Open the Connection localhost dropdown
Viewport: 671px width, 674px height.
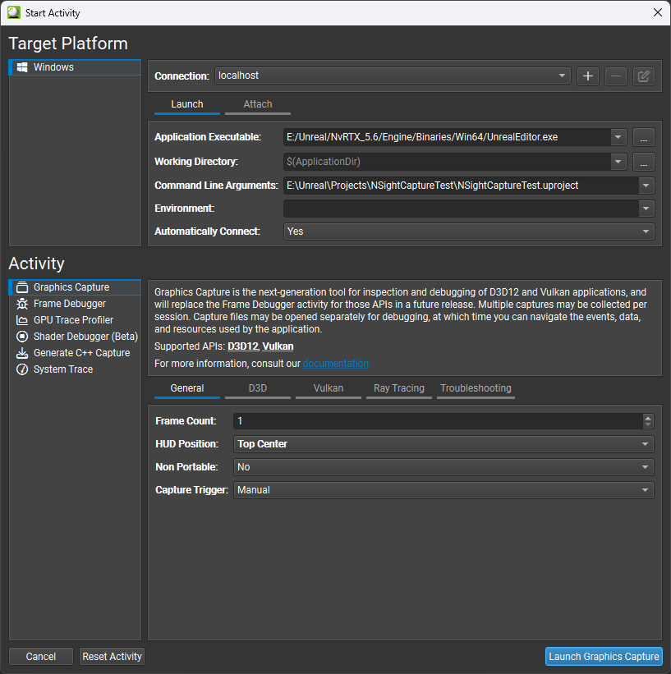393,76
